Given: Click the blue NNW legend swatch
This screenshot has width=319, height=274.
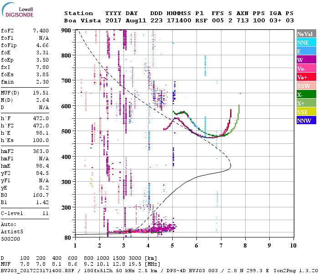Looking at the screenshot, I should pos(306,121).
